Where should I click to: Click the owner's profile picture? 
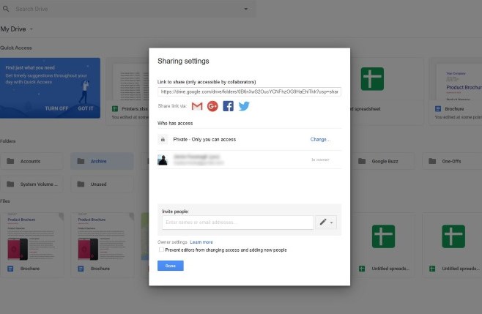click(163, 160)
